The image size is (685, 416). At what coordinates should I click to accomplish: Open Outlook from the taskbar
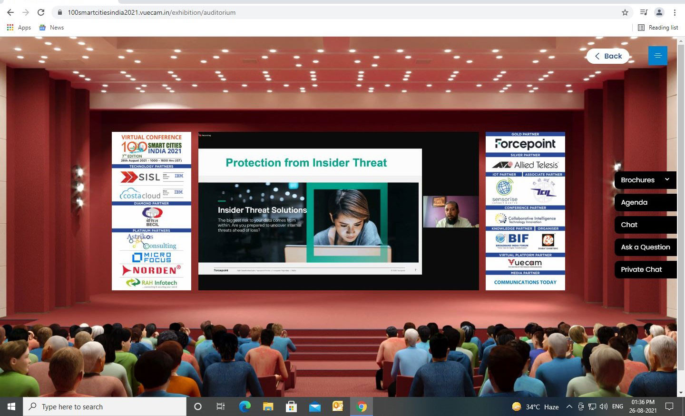coord(338,406)
